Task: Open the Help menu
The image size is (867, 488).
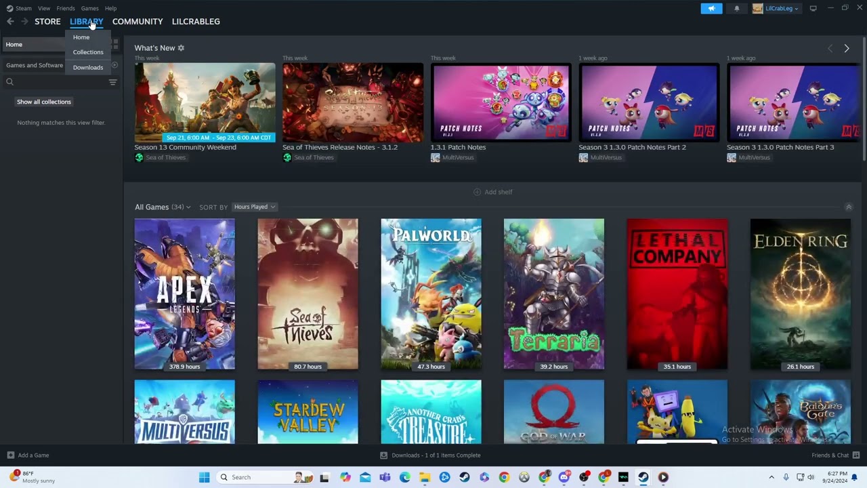Action: coord(110,8)
